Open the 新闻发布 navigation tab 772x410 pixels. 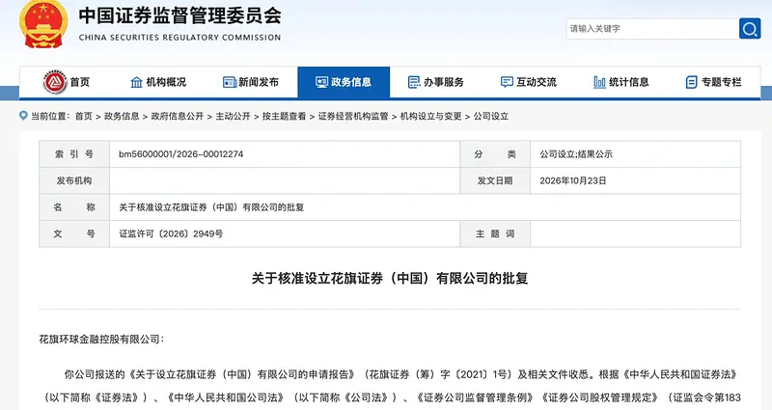(x=251, y=82)
